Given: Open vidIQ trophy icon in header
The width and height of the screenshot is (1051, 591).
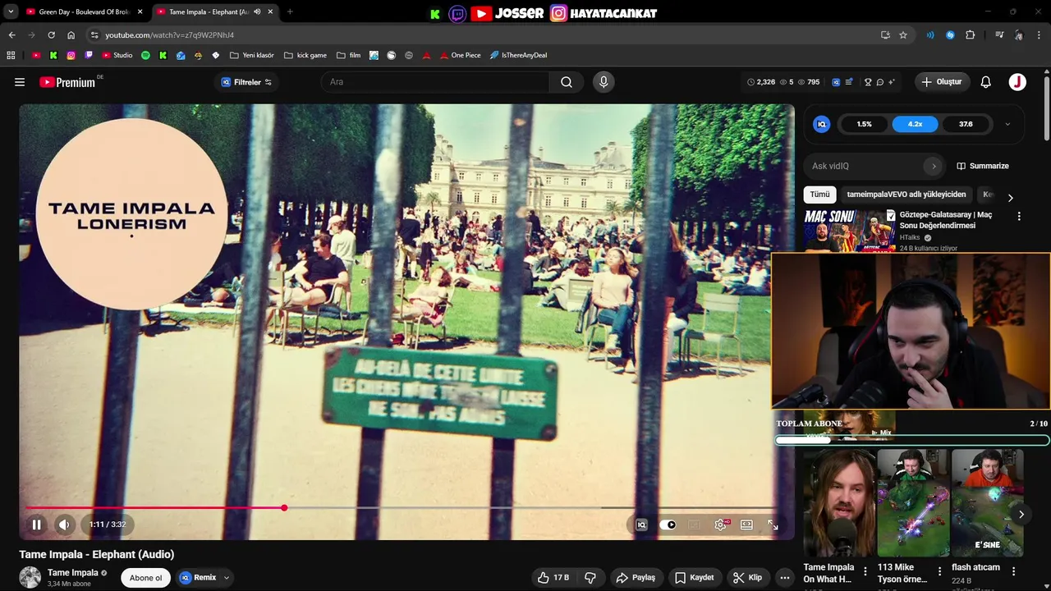Looking at the screenshot, I should click(868, 82).
